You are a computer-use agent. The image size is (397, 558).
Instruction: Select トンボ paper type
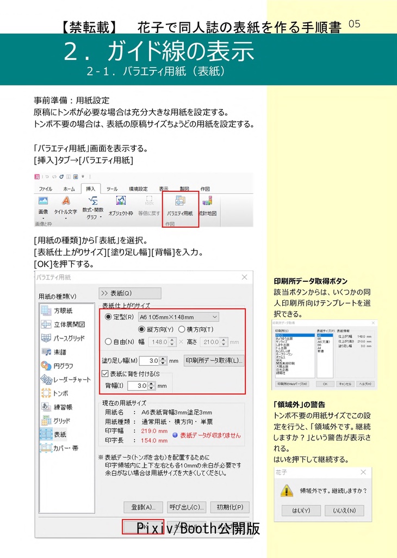point(55,393)
